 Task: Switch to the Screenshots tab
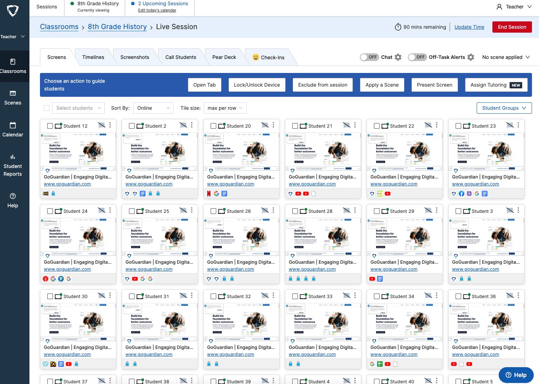pyautogui.click(x=135, y=57)
